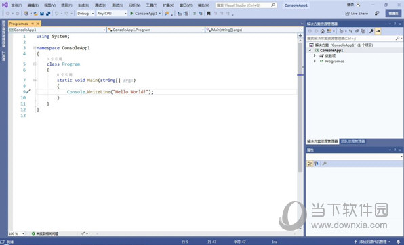Open the Edit (E) menu
The width and height of the screenshot is (404, 245).
(33, 5)
